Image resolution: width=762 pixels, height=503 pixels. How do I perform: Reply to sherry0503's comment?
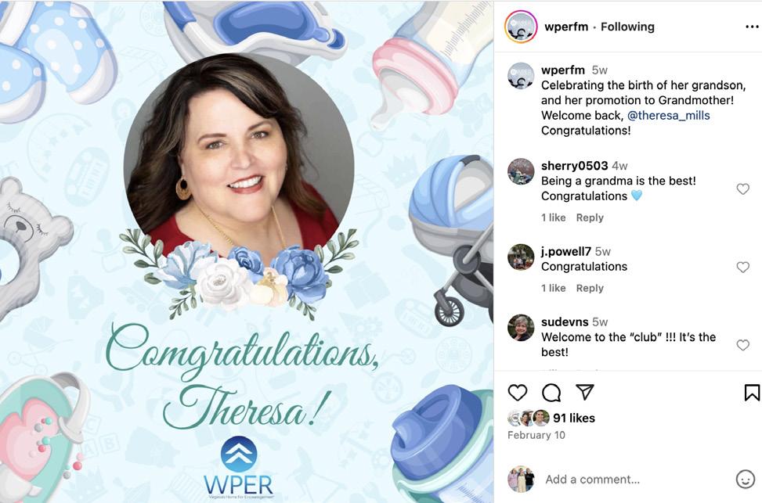590,217
